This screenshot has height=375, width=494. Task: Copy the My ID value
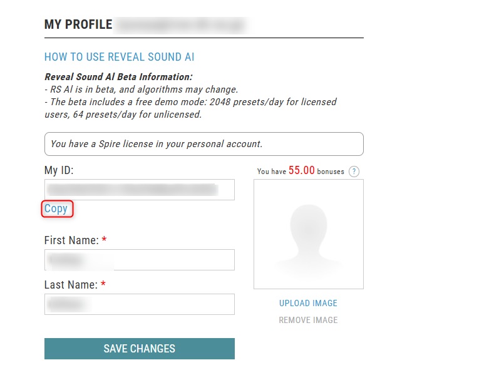pos(56,209)
